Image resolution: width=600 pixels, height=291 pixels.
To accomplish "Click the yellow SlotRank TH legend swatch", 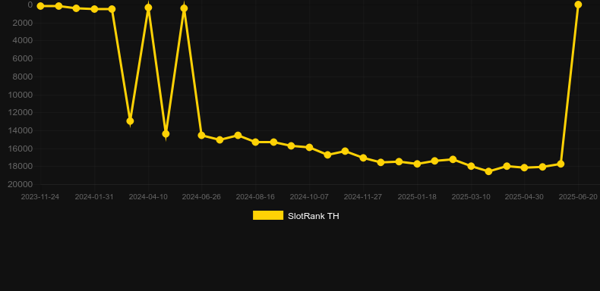I will point(268,215).
